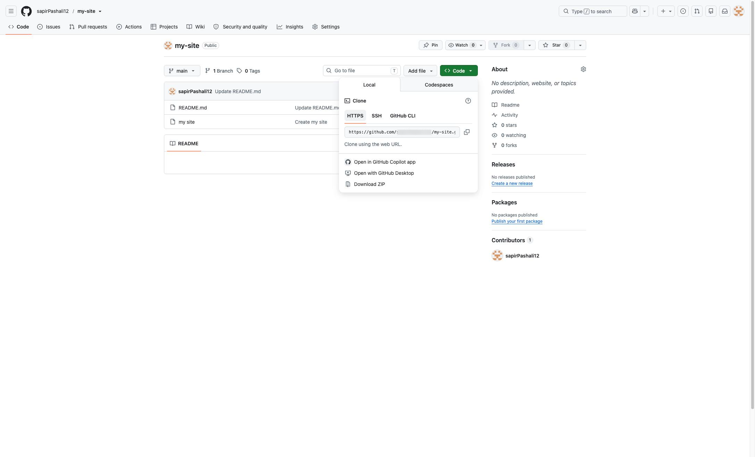Open the Create my site commit message

tap(311, 122)
